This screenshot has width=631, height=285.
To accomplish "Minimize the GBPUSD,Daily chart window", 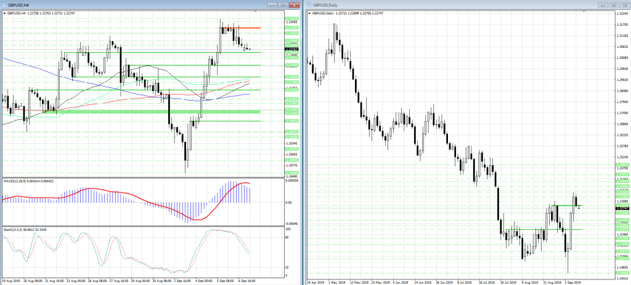I will (x=604, y=5).
